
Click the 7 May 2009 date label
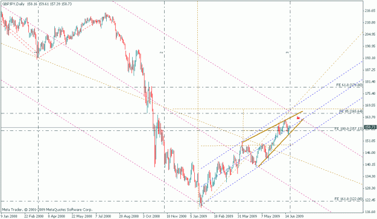[x=270, y=216]
